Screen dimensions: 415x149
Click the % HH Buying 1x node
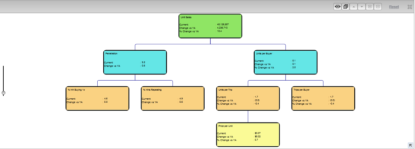pyautogui.click(x=97, y=98)
